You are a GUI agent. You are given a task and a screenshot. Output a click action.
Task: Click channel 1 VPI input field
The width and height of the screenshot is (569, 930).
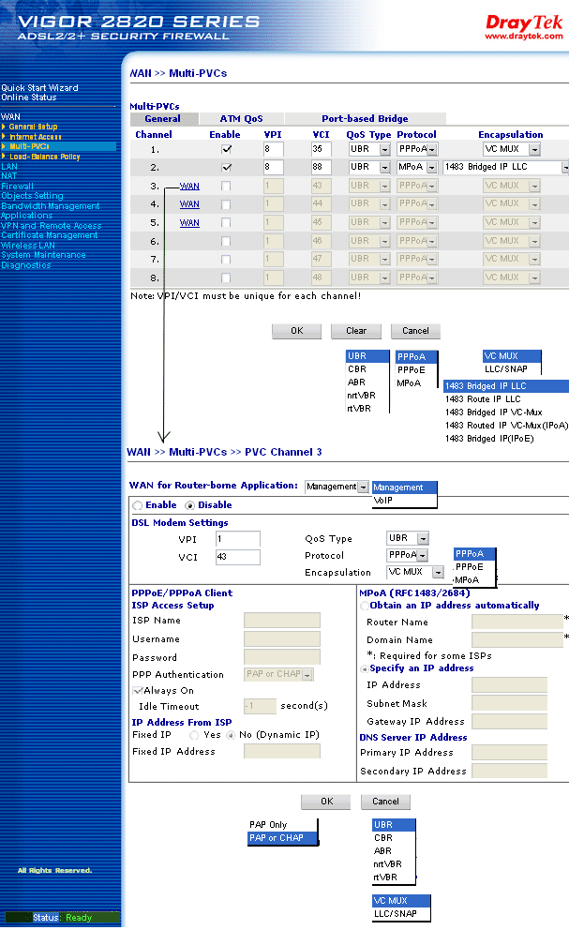(274, 149)
